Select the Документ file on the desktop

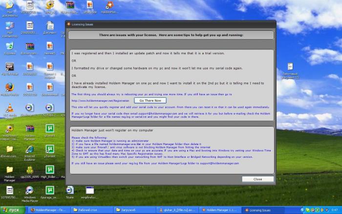[50, 28]
